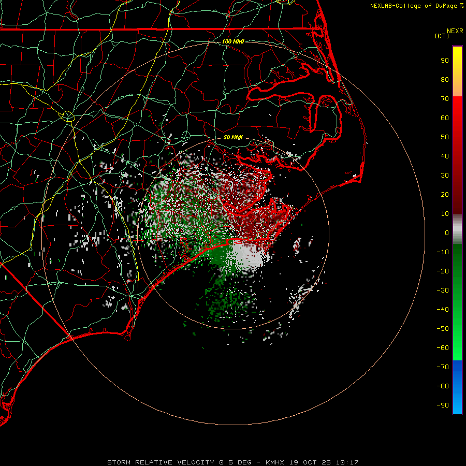Select the 80 value on velocity scale
The image size is (466, 466).
(445, 80)
